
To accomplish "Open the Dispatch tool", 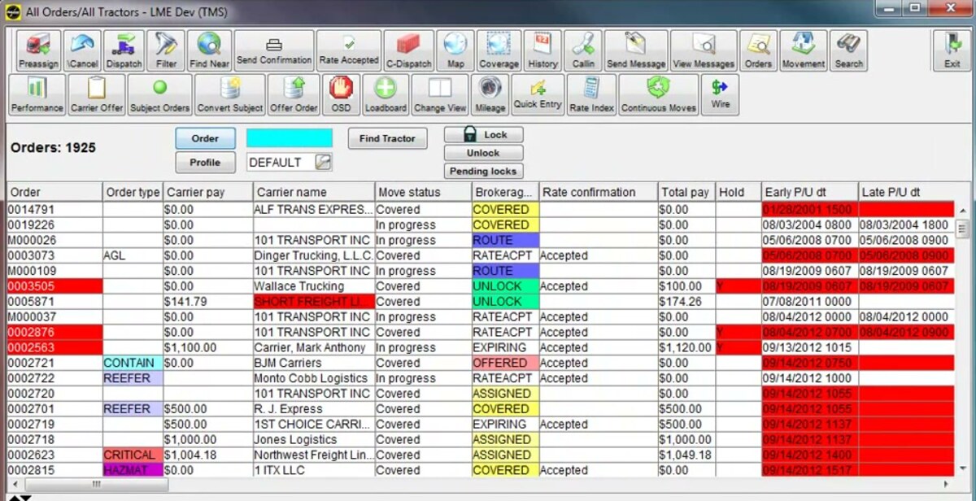I will tap(124, 50).
